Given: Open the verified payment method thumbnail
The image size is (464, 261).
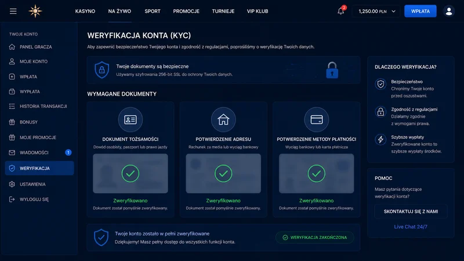Looking at the screenshot, I should [x=316, y=173].
